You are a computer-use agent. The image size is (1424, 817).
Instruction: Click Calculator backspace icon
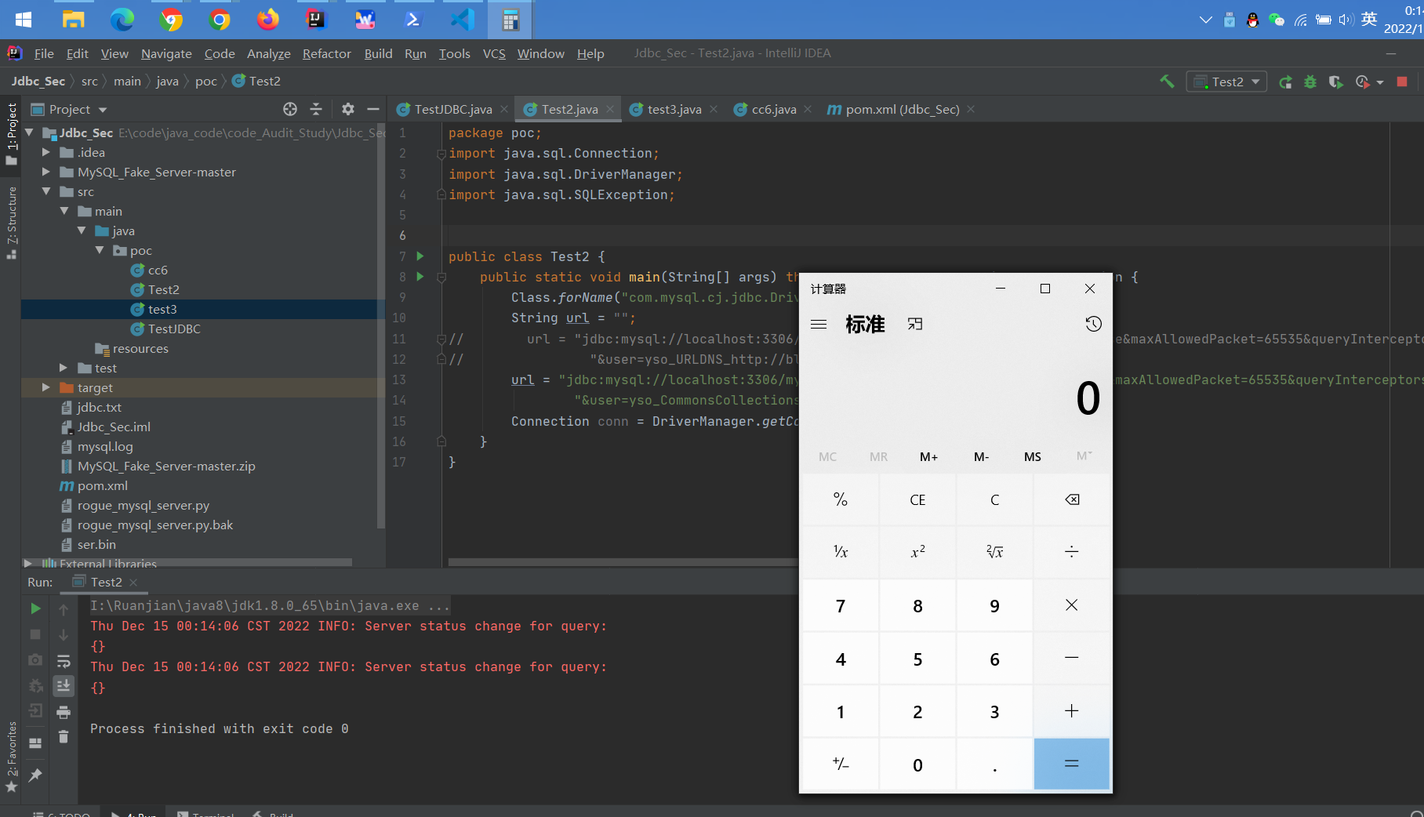pos(1072,499)
